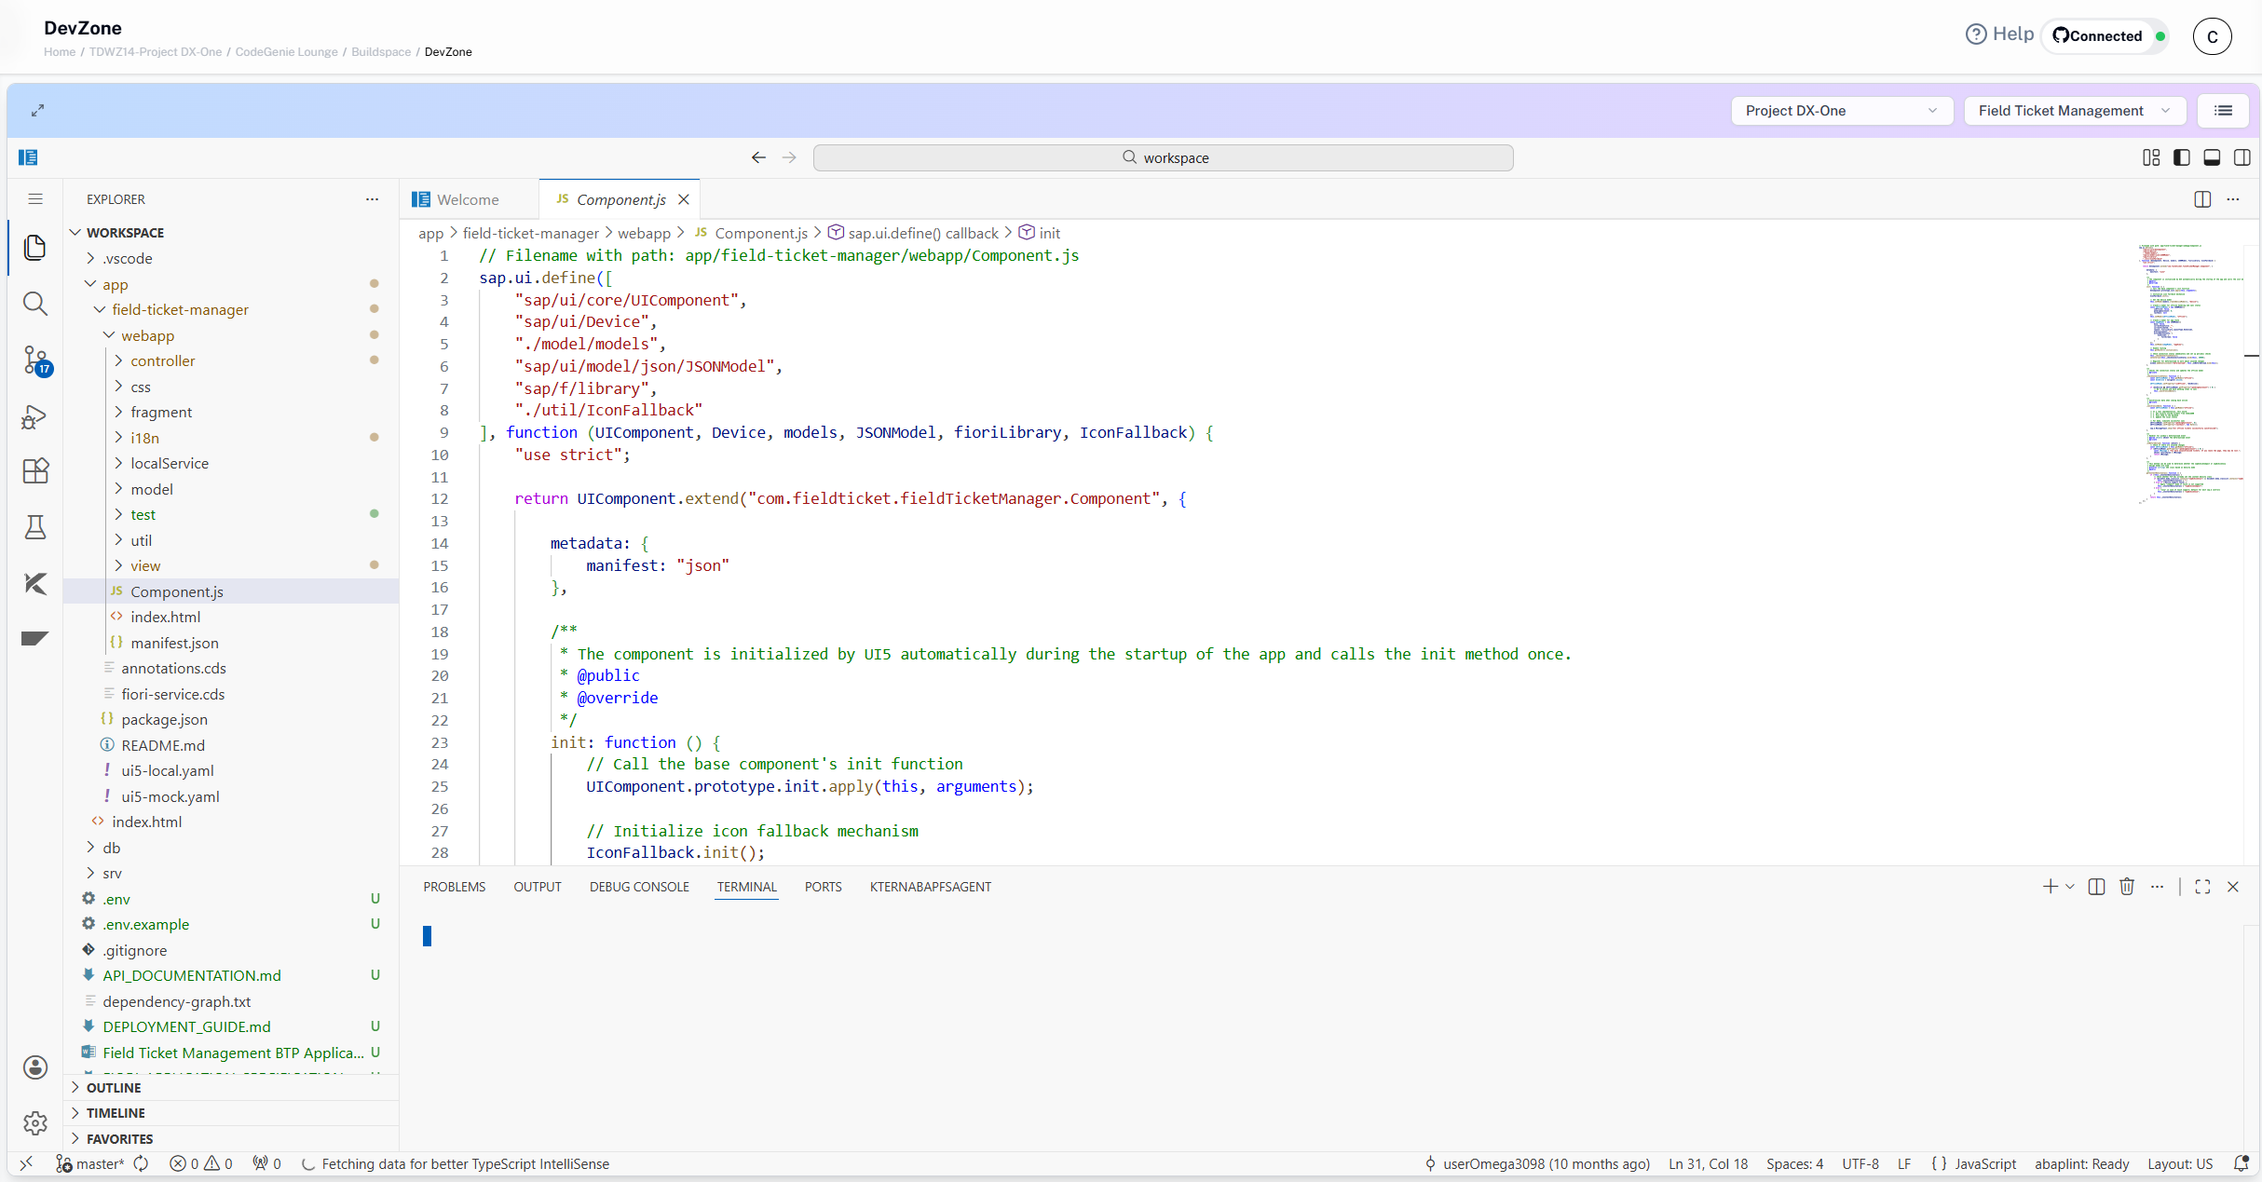This screenshot has width=2262, height=1182.
Task: Toggle the bottom panel visibility
Action: (x=2212, y=157)
